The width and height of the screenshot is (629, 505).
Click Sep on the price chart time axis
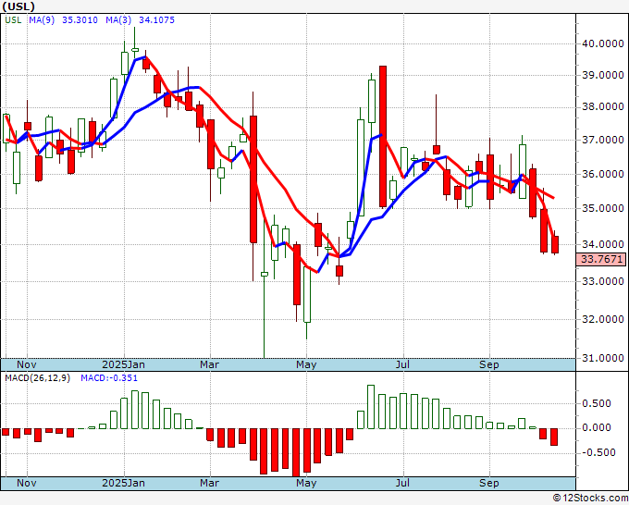coord(489,364)
